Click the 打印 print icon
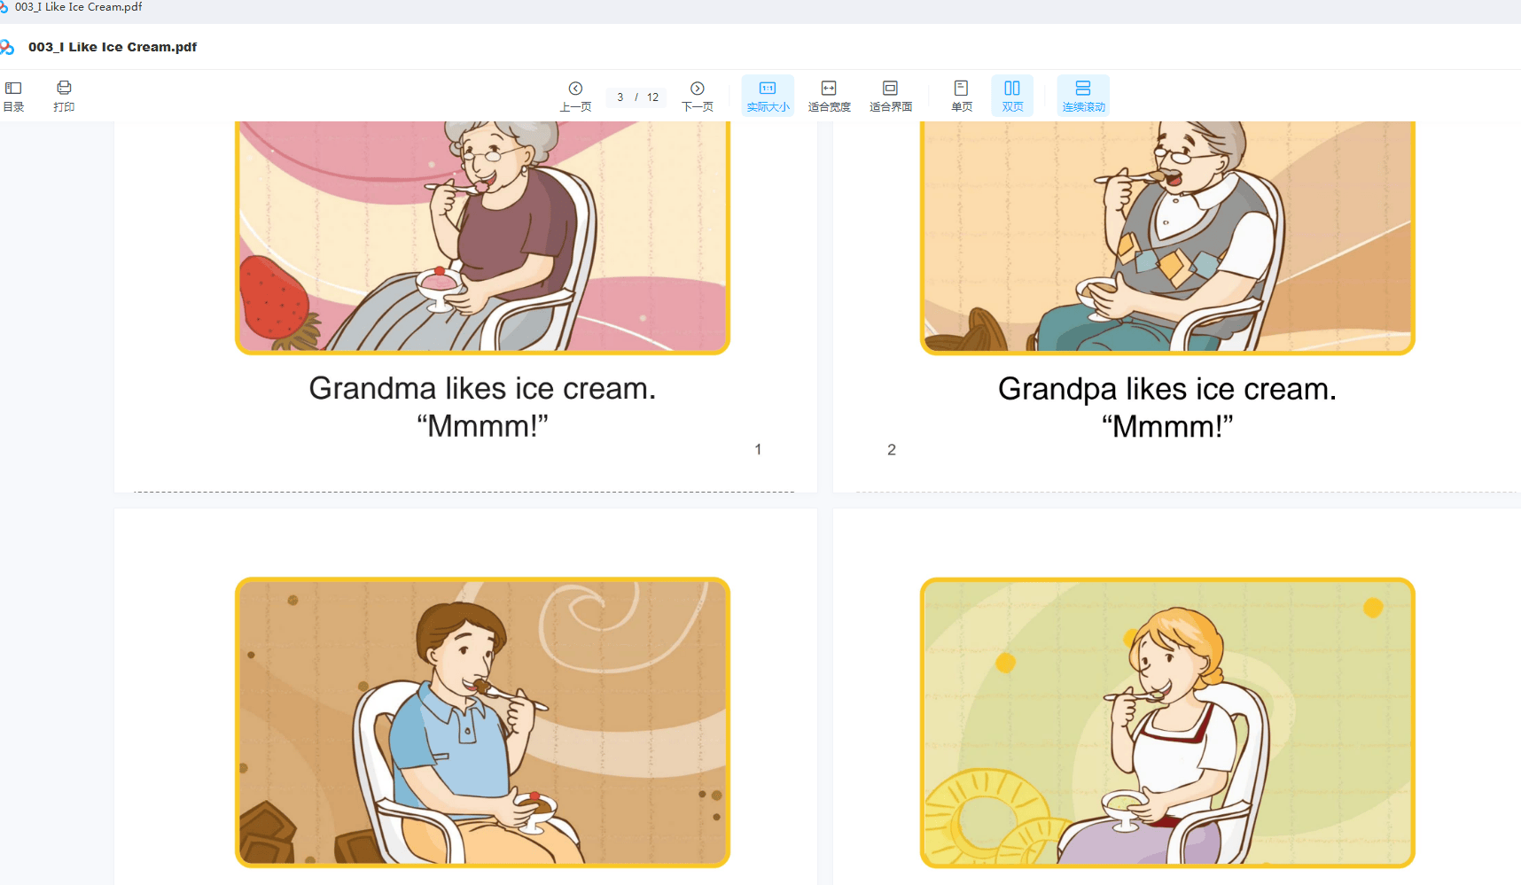The height and width of the screenshot is (885, 1521). click(x=64, y=96)
